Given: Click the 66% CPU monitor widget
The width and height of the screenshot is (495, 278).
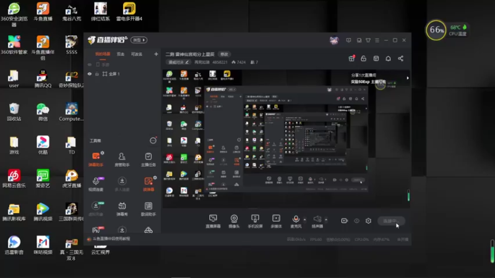Looking at the screenshot, I should tap(436, 30).
